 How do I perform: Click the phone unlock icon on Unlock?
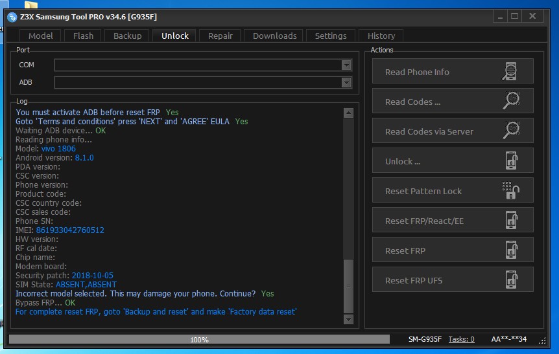[511, 160]
